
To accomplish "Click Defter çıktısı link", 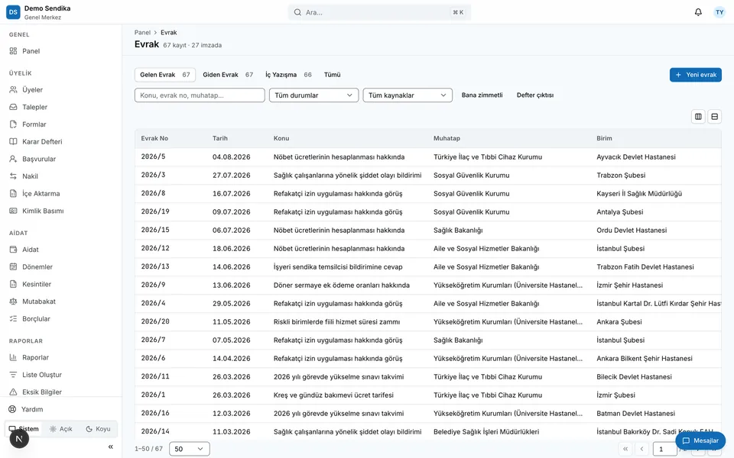I will 535,95.
